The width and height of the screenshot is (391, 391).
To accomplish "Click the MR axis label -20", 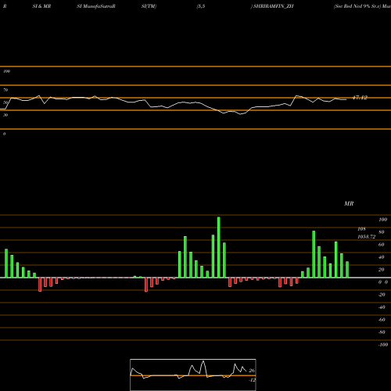I will [382, 295].
